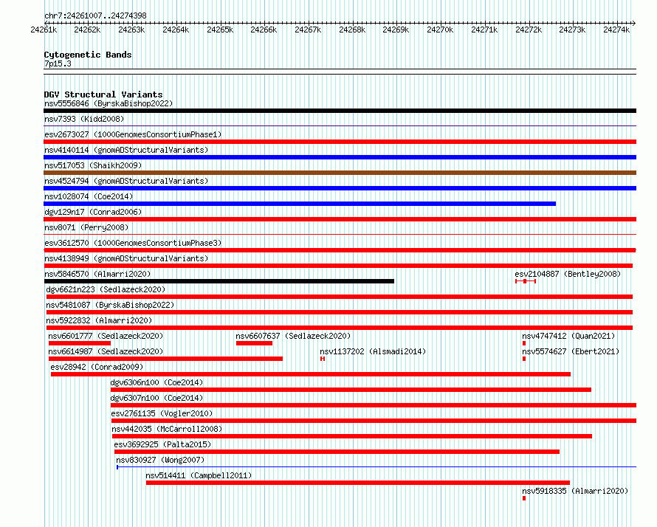
Task: Click the 24267k ruler tick label
Action: (x=308, y=30)
